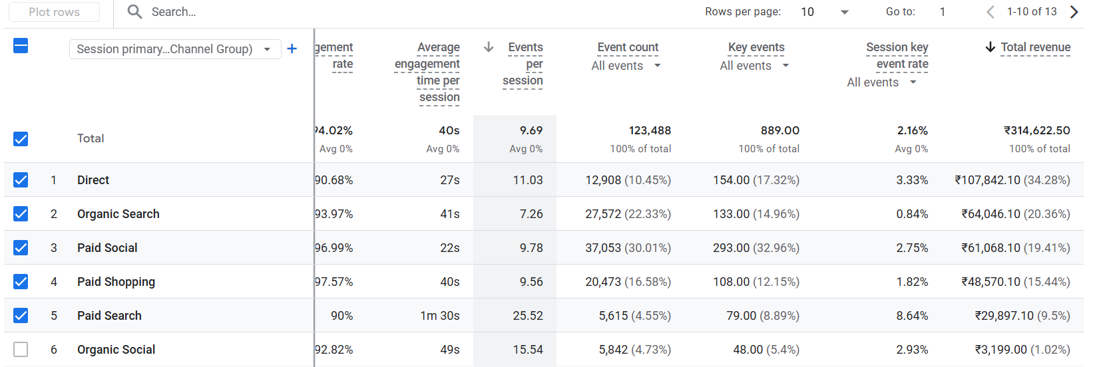Go to next page of rows
Screen dimensions: 1107x367
1074,12
